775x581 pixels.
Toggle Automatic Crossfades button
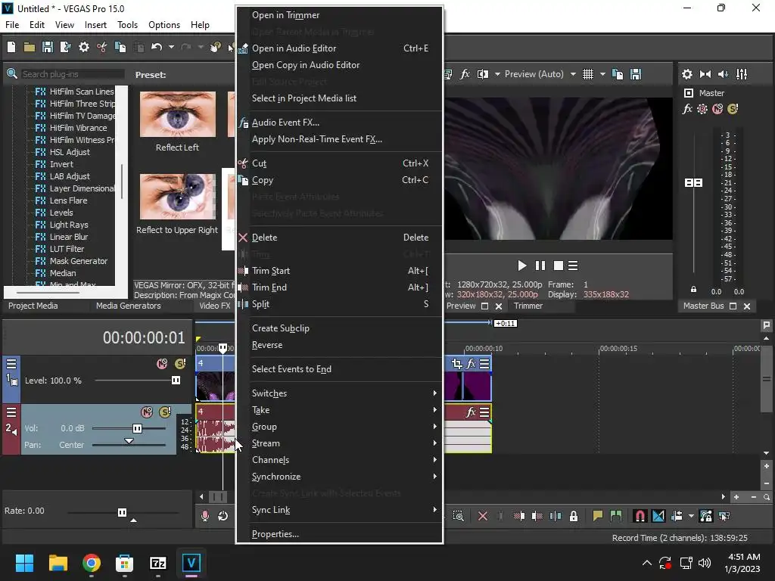point(658,516)
